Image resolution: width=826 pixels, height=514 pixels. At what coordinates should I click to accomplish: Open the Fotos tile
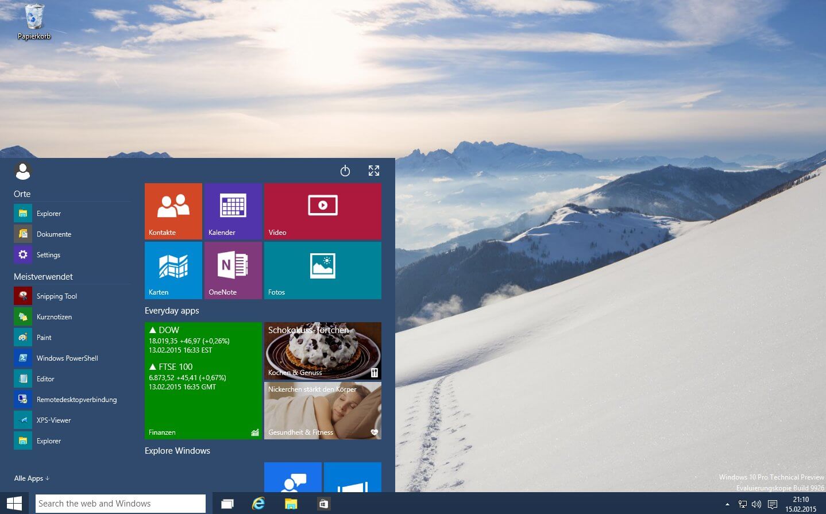pyautogui.click(x=322, y=270)
